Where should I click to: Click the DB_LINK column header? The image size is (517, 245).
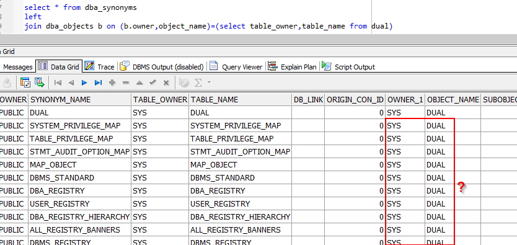tap(308, 100)
